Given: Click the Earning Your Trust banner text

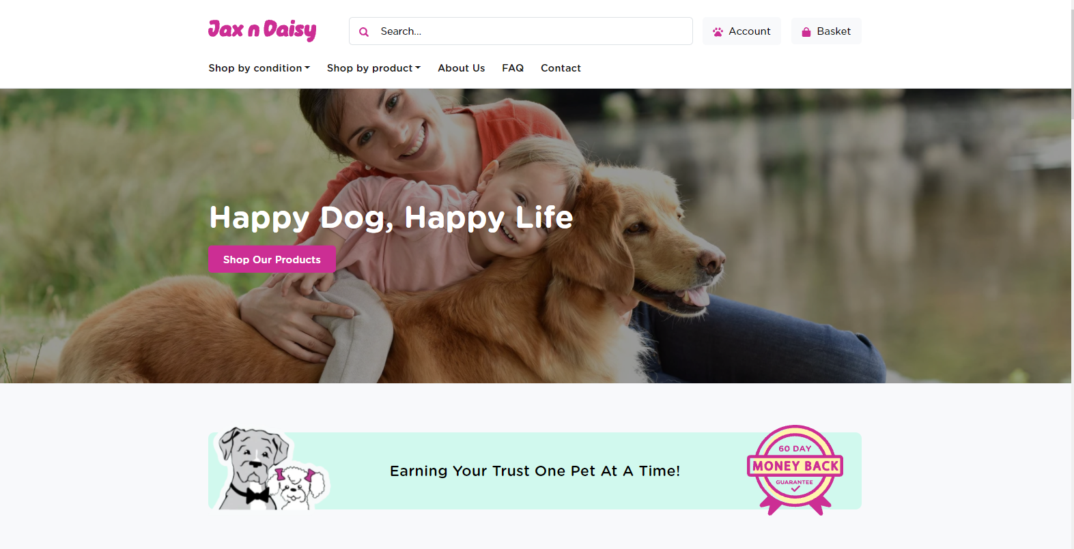Looking at the screenshot, I should pyautogui.click(x=535, y=471).
